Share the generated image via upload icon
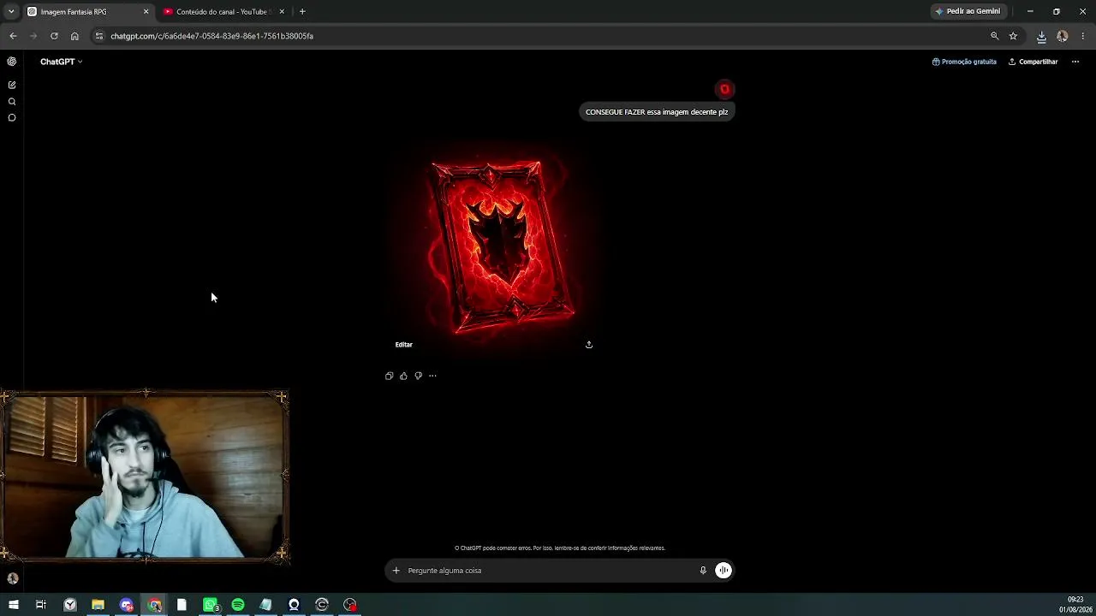 pos(589,345)
